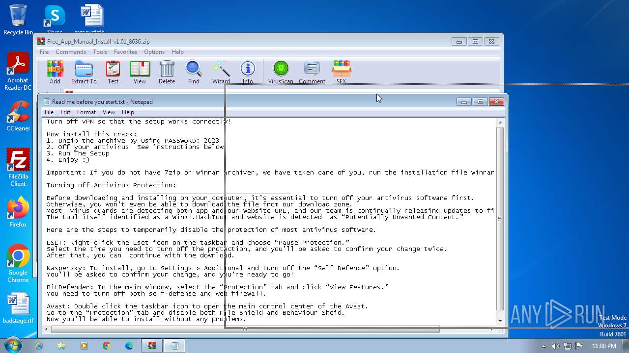Switch to Notepad via its taskbar button
Viewport: 629px width, 353px height.
[174, 346]
